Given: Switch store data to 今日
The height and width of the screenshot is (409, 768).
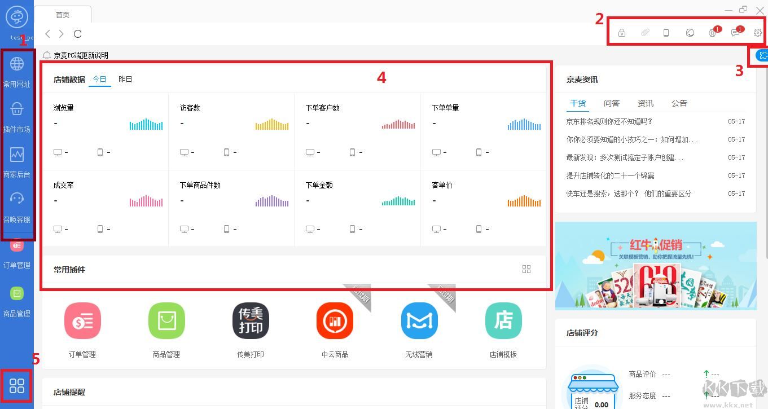Looking at the screenshot, I should [99, 80].
